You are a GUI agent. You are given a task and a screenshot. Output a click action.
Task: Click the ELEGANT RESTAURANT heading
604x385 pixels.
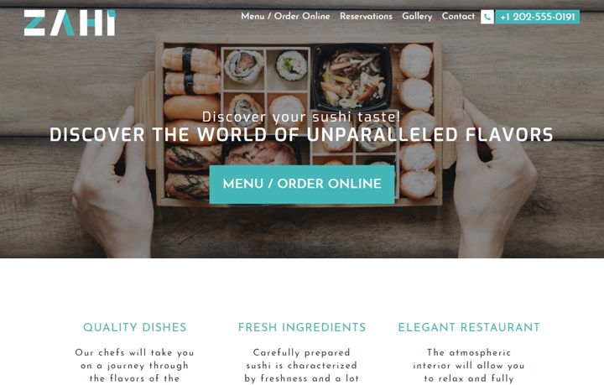469,327
